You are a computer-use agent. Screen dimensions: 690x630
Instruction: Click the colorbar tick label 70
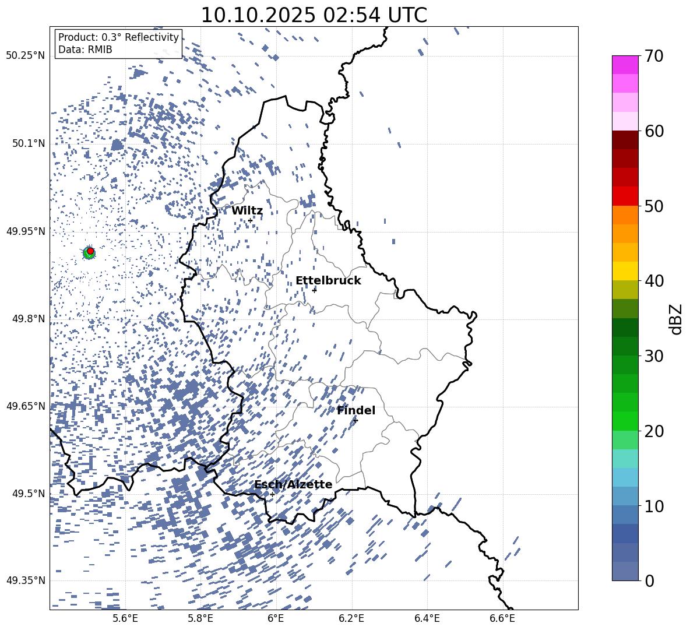click(x=654, y=56)
